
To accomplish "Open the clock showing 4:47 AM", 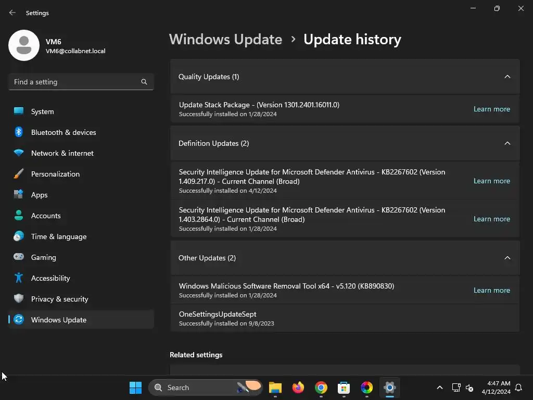I will click(x=496, y=387).
